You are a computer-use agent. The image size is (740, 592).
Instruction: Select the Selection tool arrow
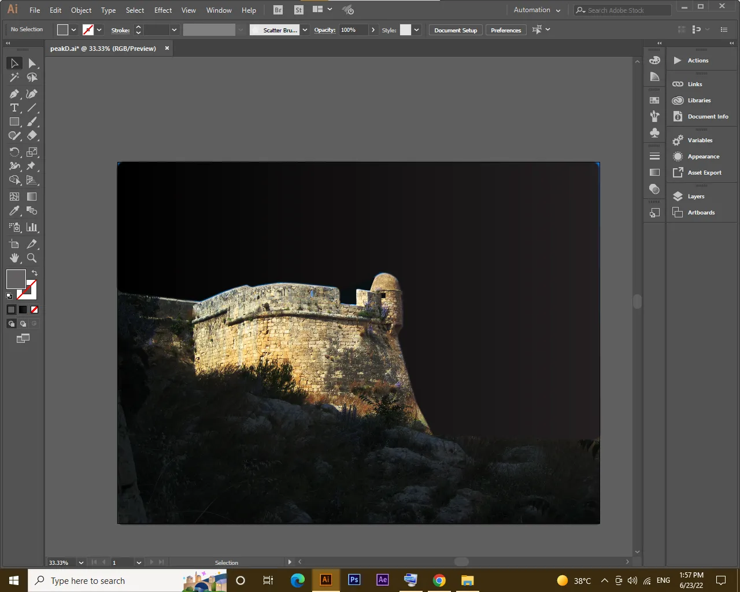[14, 63]
